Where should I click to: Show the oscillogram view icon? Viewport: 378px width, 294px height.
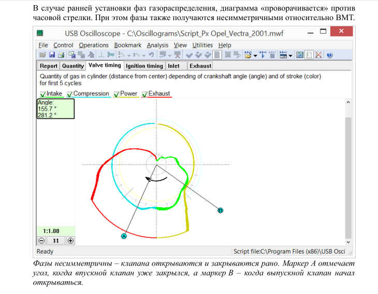click(300, 55)
